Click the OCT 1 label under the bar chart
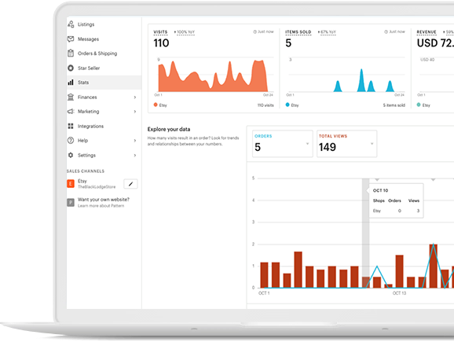The image size is (454, 342). (264, 293)
